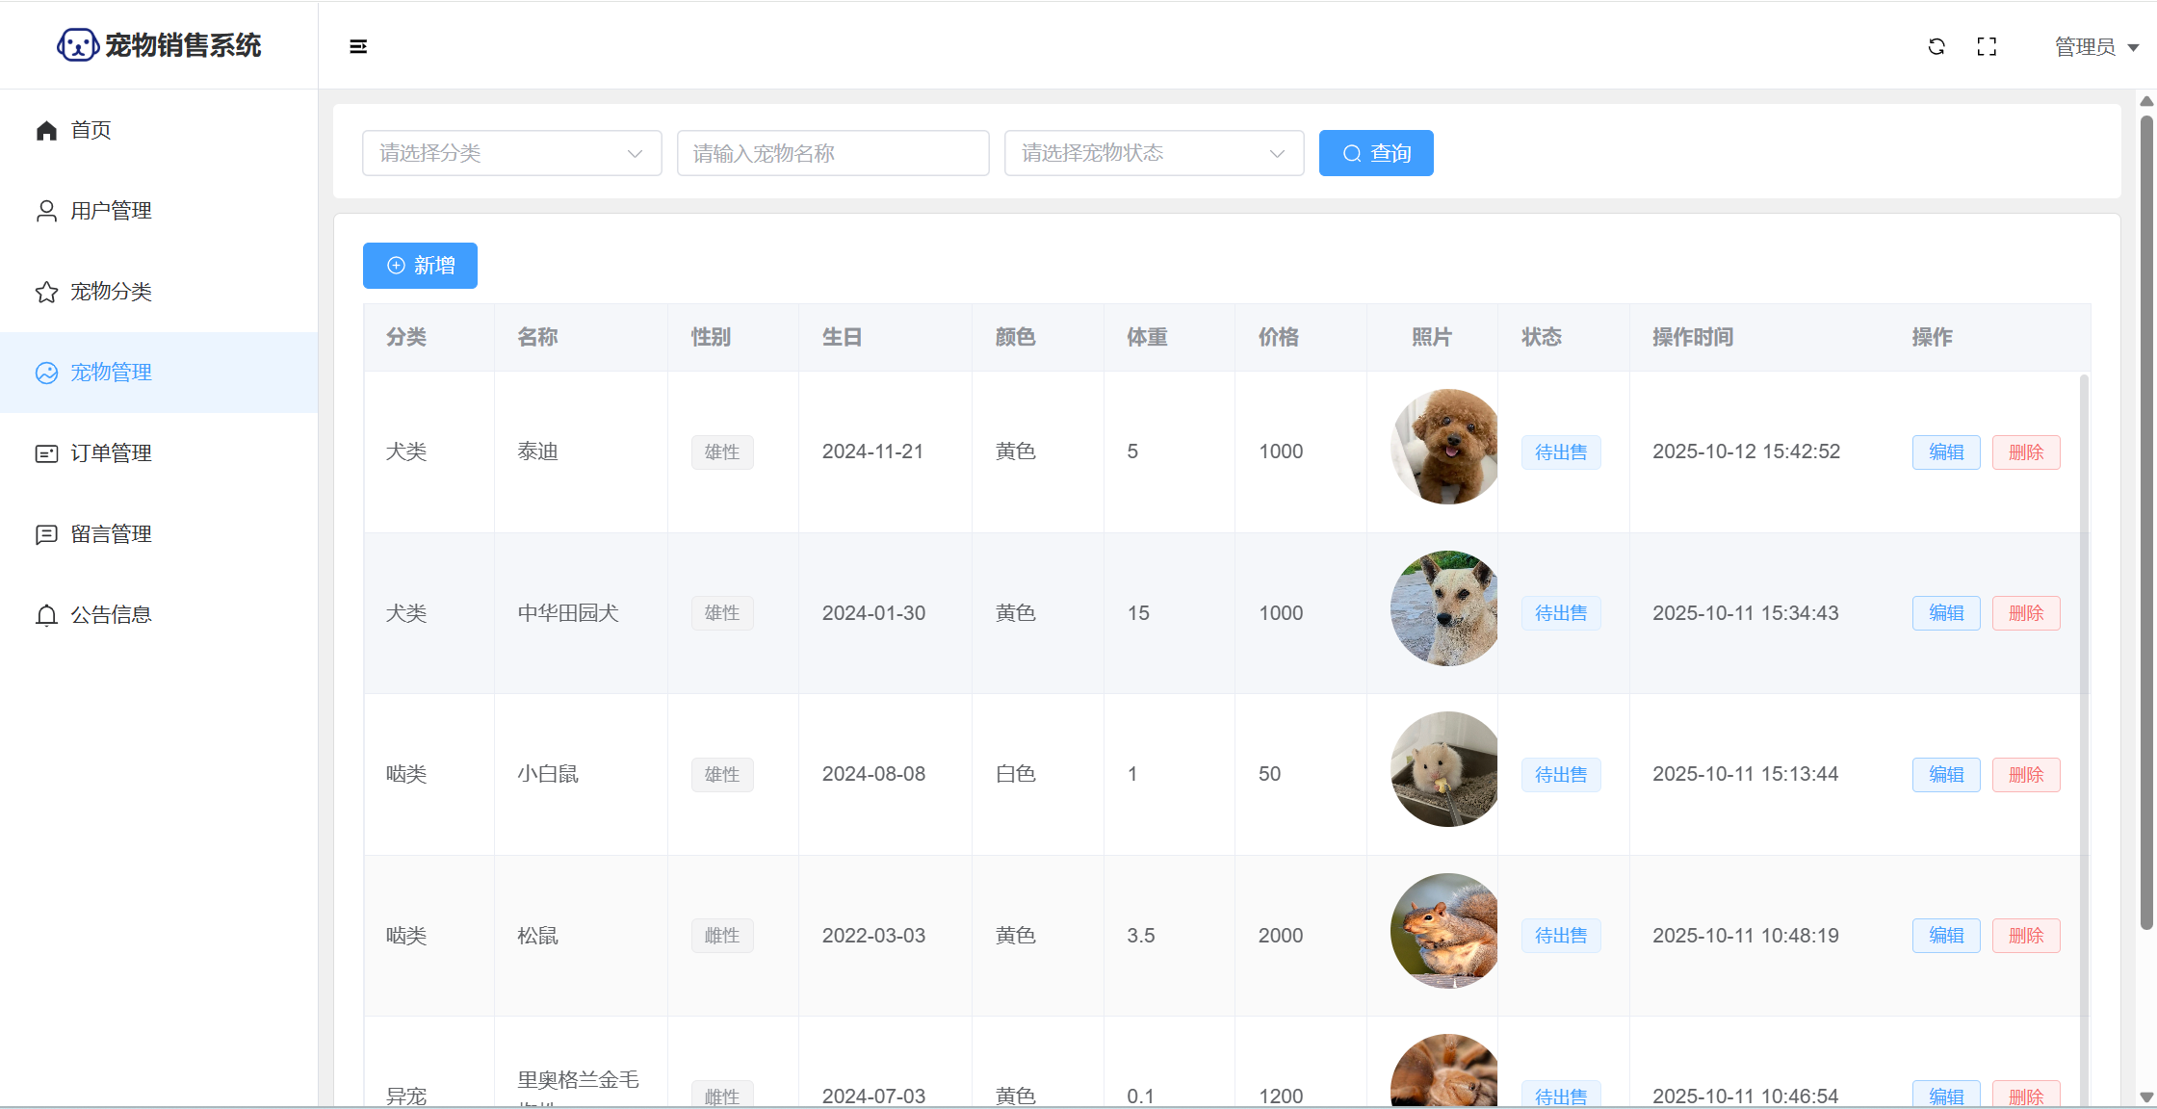Screen dimensions: 2157x1109
Task: Click the 请输入宠物名称 input field
Action: 832,153
